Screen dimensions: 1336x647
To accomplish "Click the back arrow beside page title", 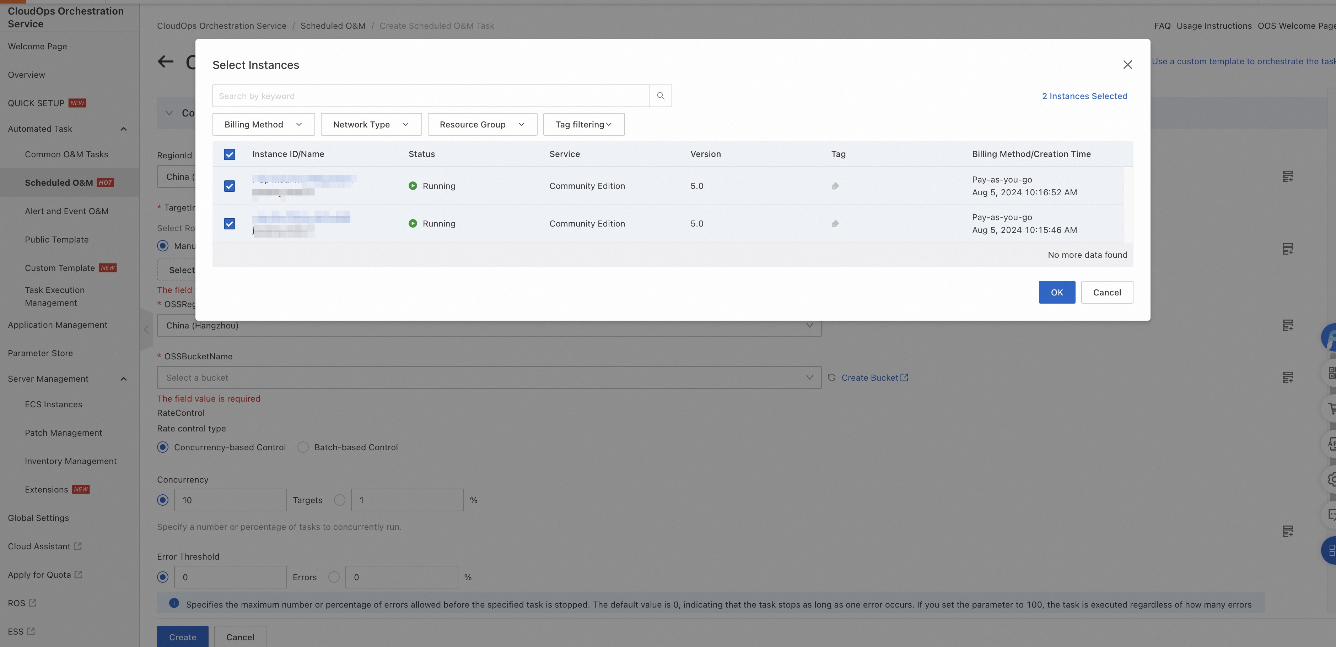I will pyautogui.click(x=166, y=62).
